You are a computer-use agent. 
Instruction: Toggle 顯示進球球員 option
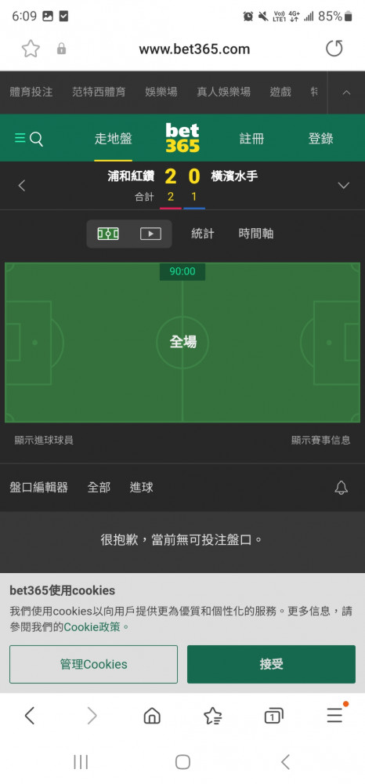coord(44,440)
